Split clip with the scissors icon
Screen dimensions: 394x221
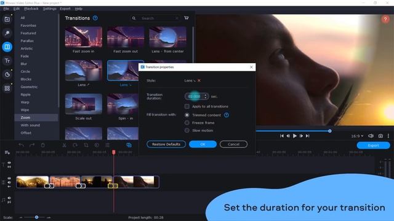coord(64,145)
